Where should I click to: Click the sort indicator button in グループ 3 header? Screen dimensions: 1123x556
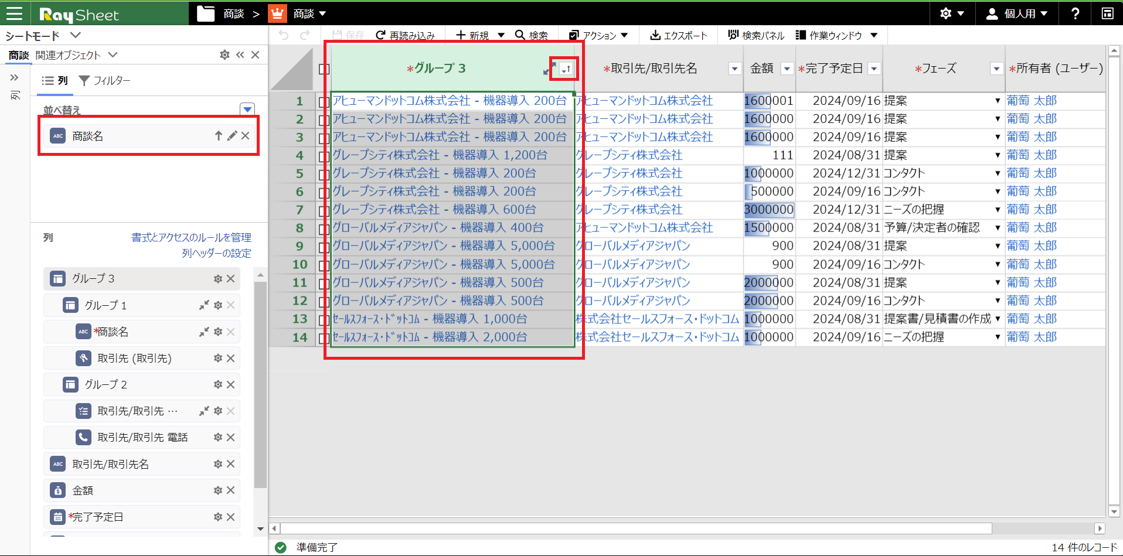(x=566, y=69)
